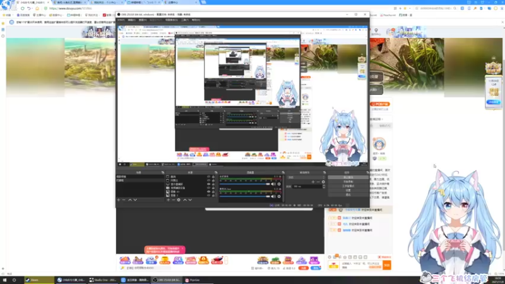This screenshot has height=284, width=505.
Task: Open OBS 场景集合(S) menu
Action: click(171, 20)
